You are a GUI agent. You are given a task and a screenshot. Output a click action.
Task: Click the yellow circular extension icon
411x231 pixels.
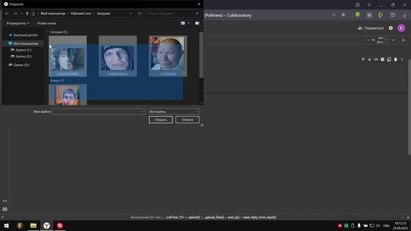point(381,15)
